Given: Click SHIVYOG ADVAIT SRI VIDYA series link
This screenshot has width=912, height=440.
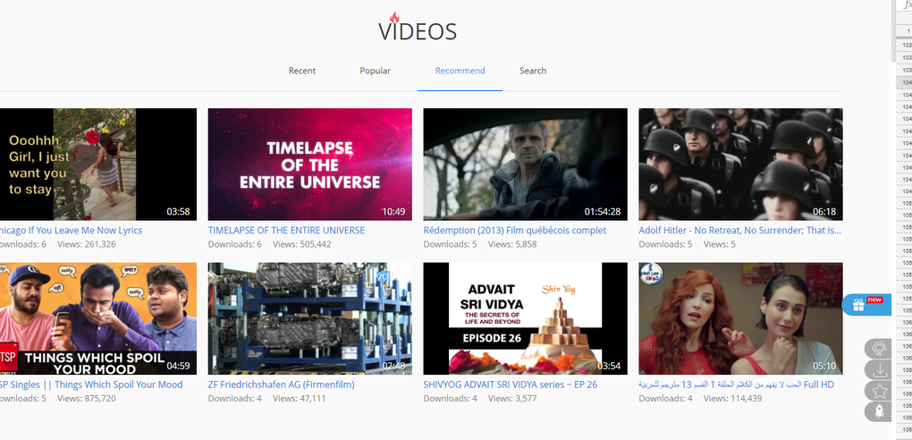Looking at the screenshot, I should click(x=510, y=385).
